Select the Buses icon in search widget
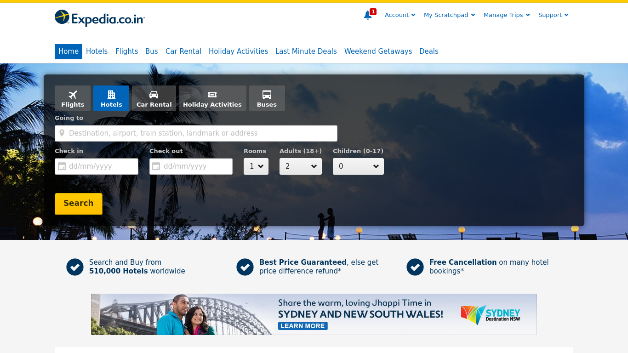The width and height of the screenshot is (628, 353). coord(267,94)
